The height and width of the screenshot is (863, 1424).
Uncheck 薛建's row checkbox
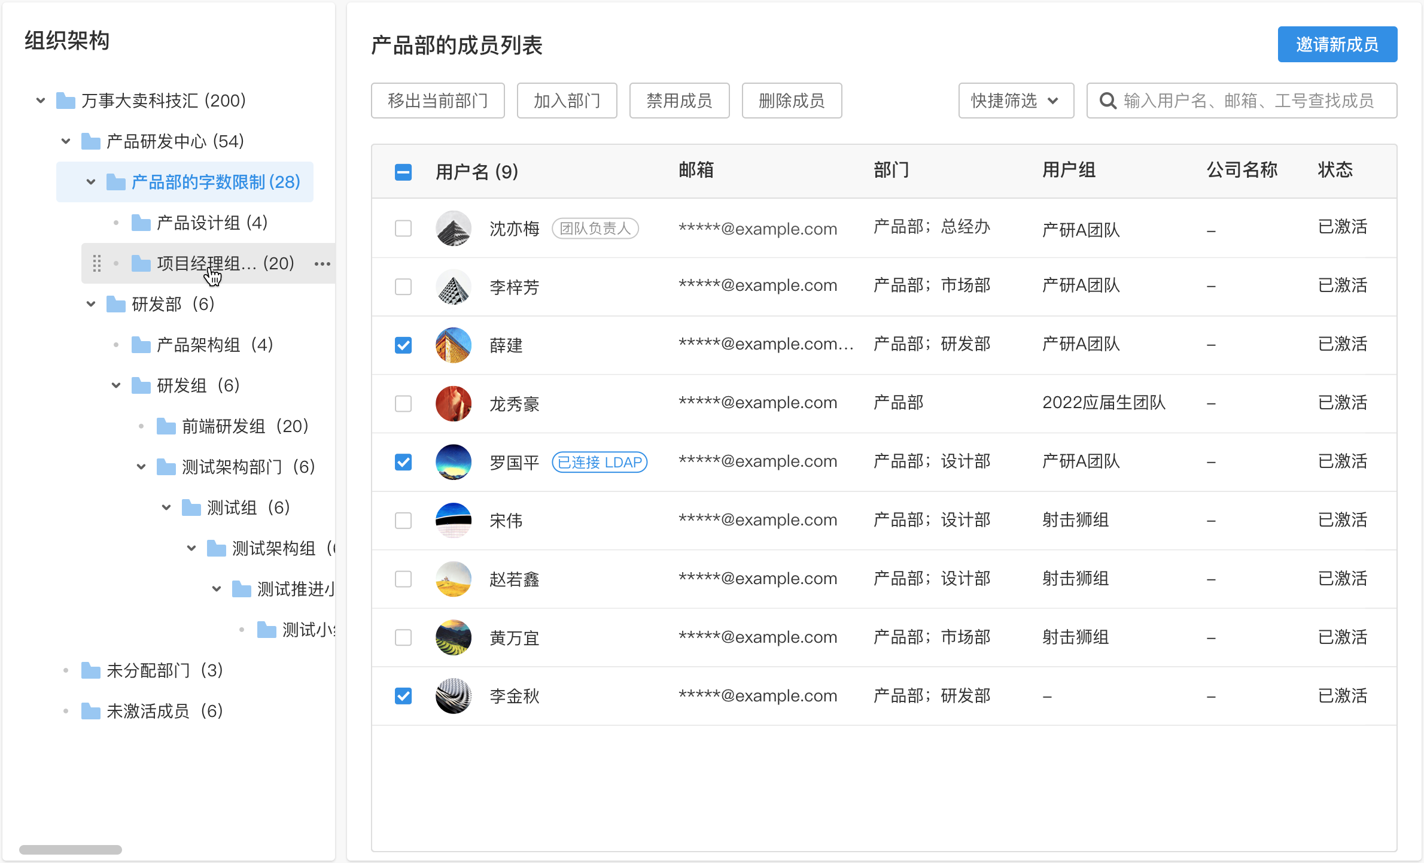coord(403,345)
